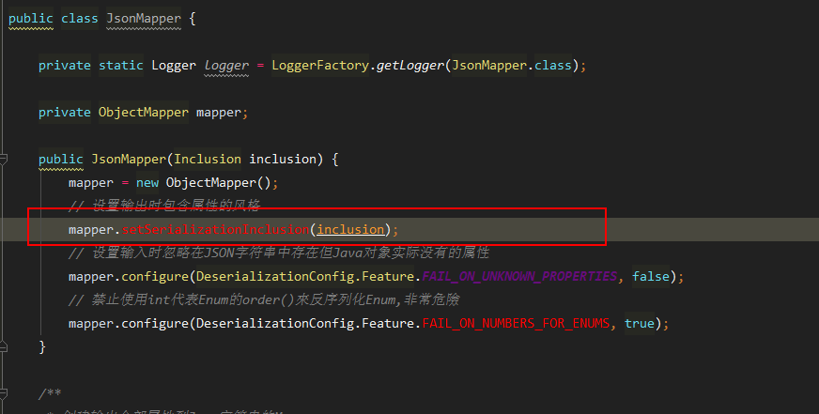Select the static keyword in the logger declaration
Viewport: 819px width, 414px height.
click(x=120, y=66)
